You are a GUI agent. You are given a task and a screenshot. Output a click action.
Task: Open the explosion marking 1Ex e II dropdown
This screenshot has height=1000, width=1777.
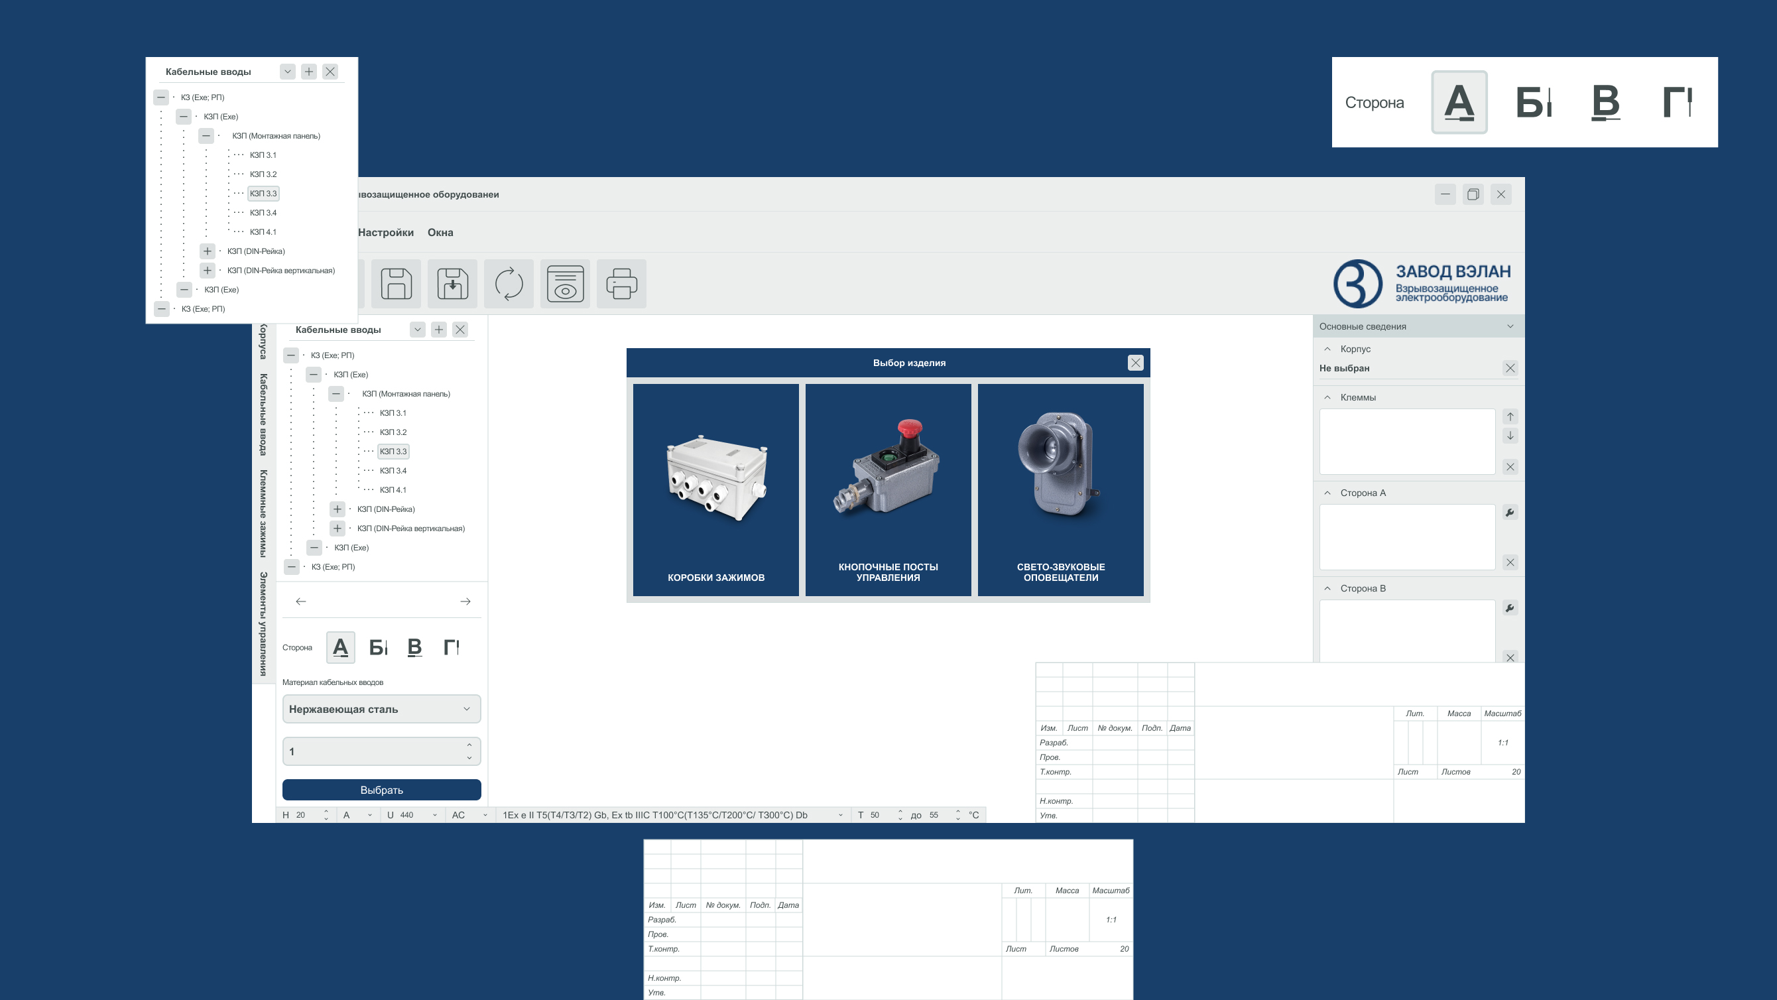(x=840, y=815)
